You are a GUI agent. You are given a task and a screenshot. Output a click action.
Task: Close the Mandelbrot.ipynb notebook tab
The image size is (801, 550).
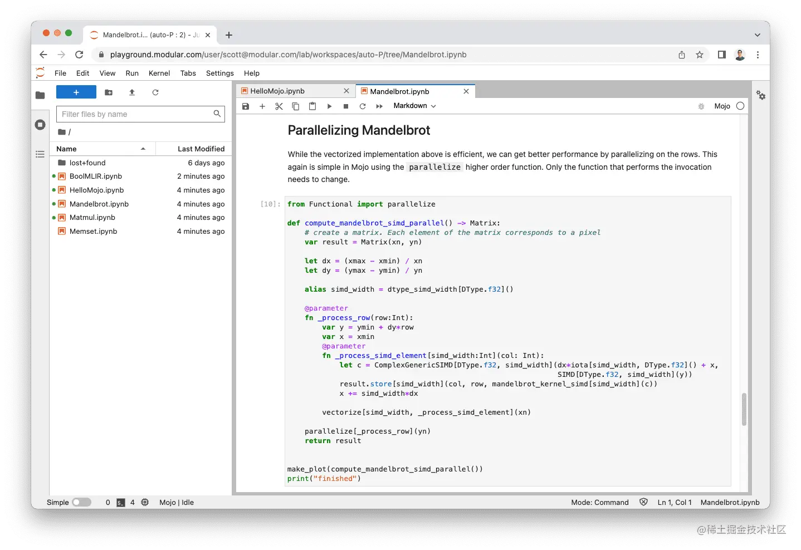(466, 91)
